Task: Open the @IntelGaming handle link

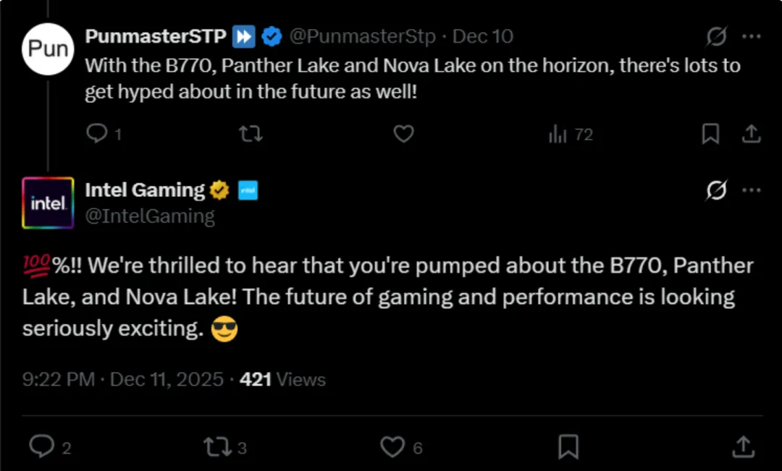Action: pyautogui.click(x=150, y=216)
